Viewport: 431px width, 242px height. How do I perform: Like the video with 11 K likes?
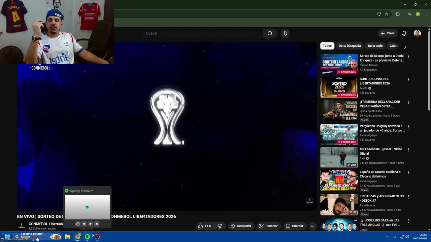(205, 226)
